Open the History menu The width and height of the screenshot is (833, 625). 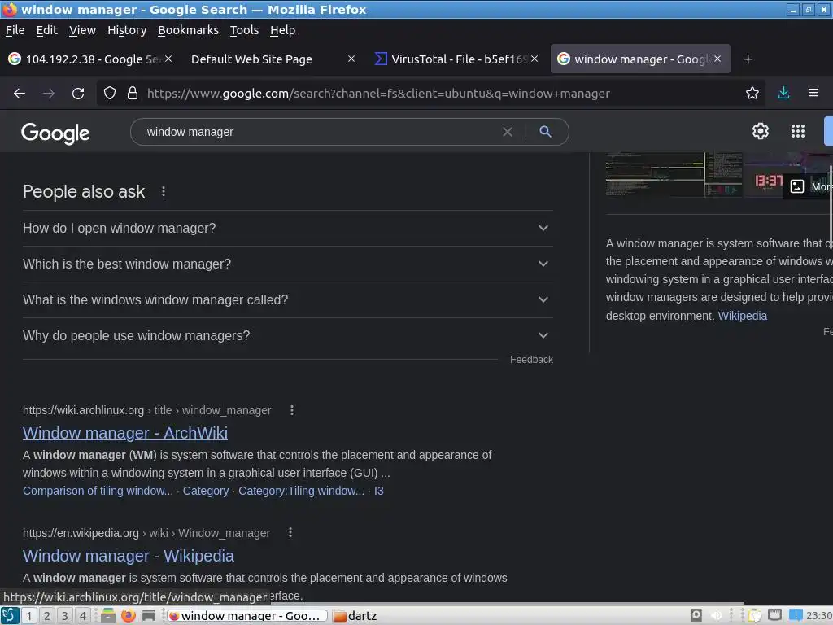(x=127, y=30)
